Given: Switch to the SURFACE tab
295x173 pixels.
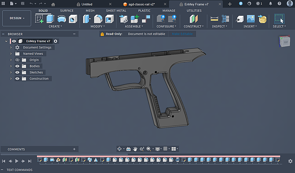Looking at the screenshot, I should [x=67, y=11].
